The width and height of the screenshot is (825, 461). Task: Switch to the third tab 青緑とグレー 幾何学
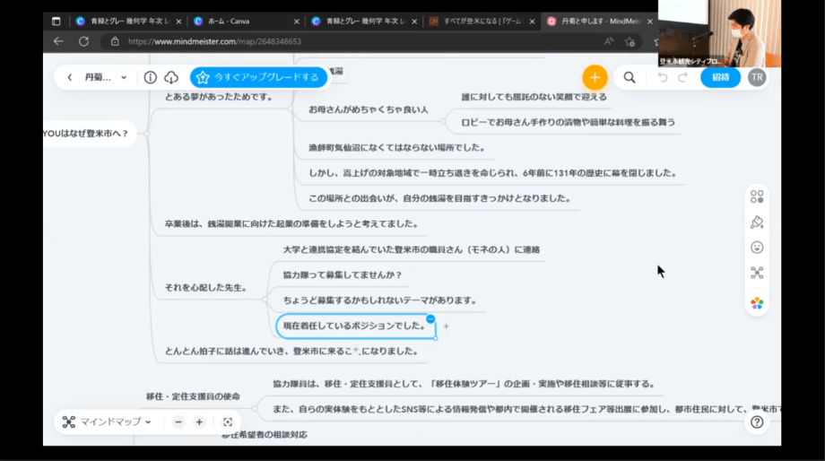363,22
